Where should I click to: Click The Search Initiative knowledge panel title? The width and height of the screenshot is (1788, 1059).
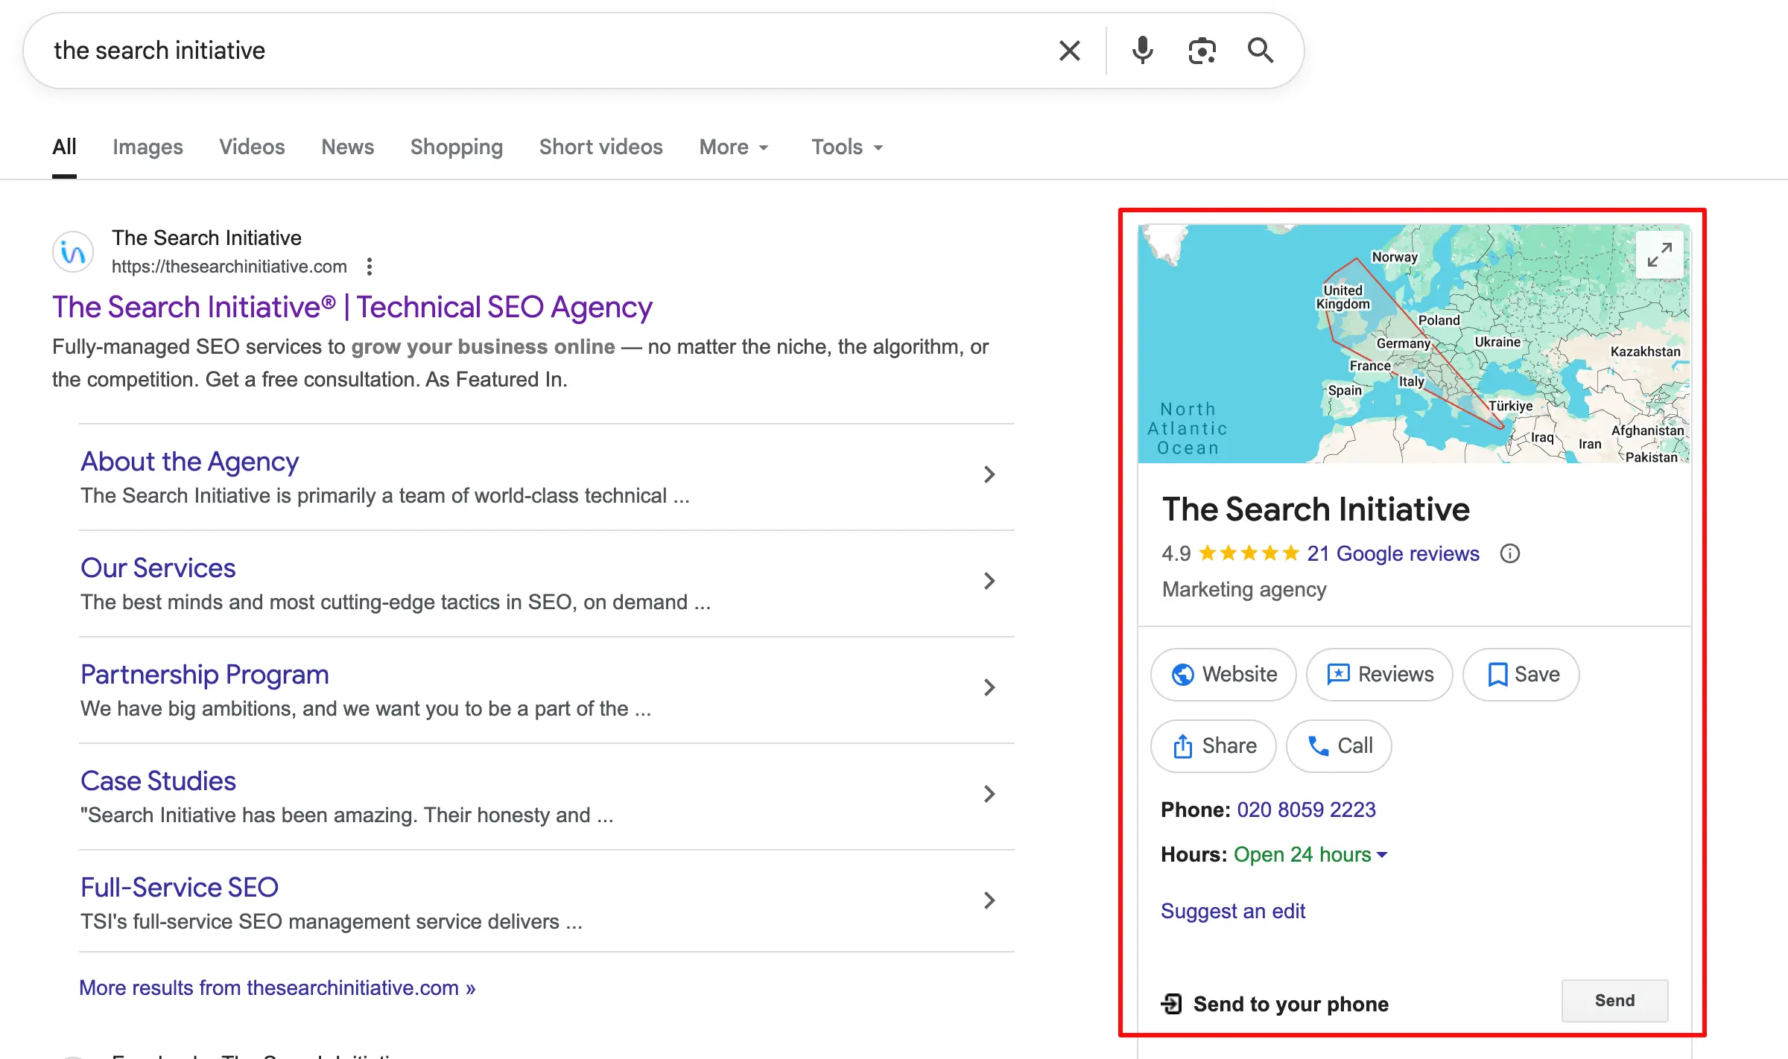tap(1316, 509)
